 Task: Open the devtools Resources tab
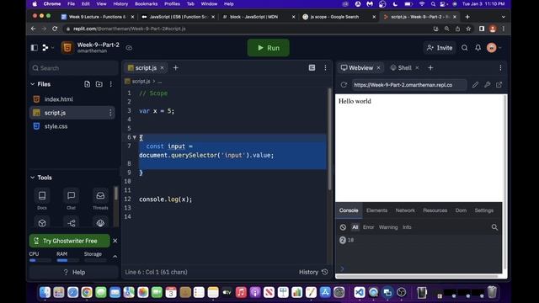tap(435, 210)
